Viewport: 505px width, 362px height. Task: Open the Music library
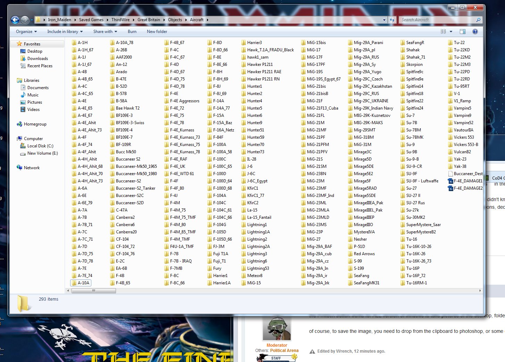pos(30,95)
